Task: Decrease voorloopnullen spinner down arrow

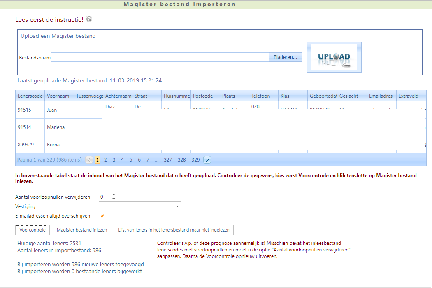Action: 114,199
